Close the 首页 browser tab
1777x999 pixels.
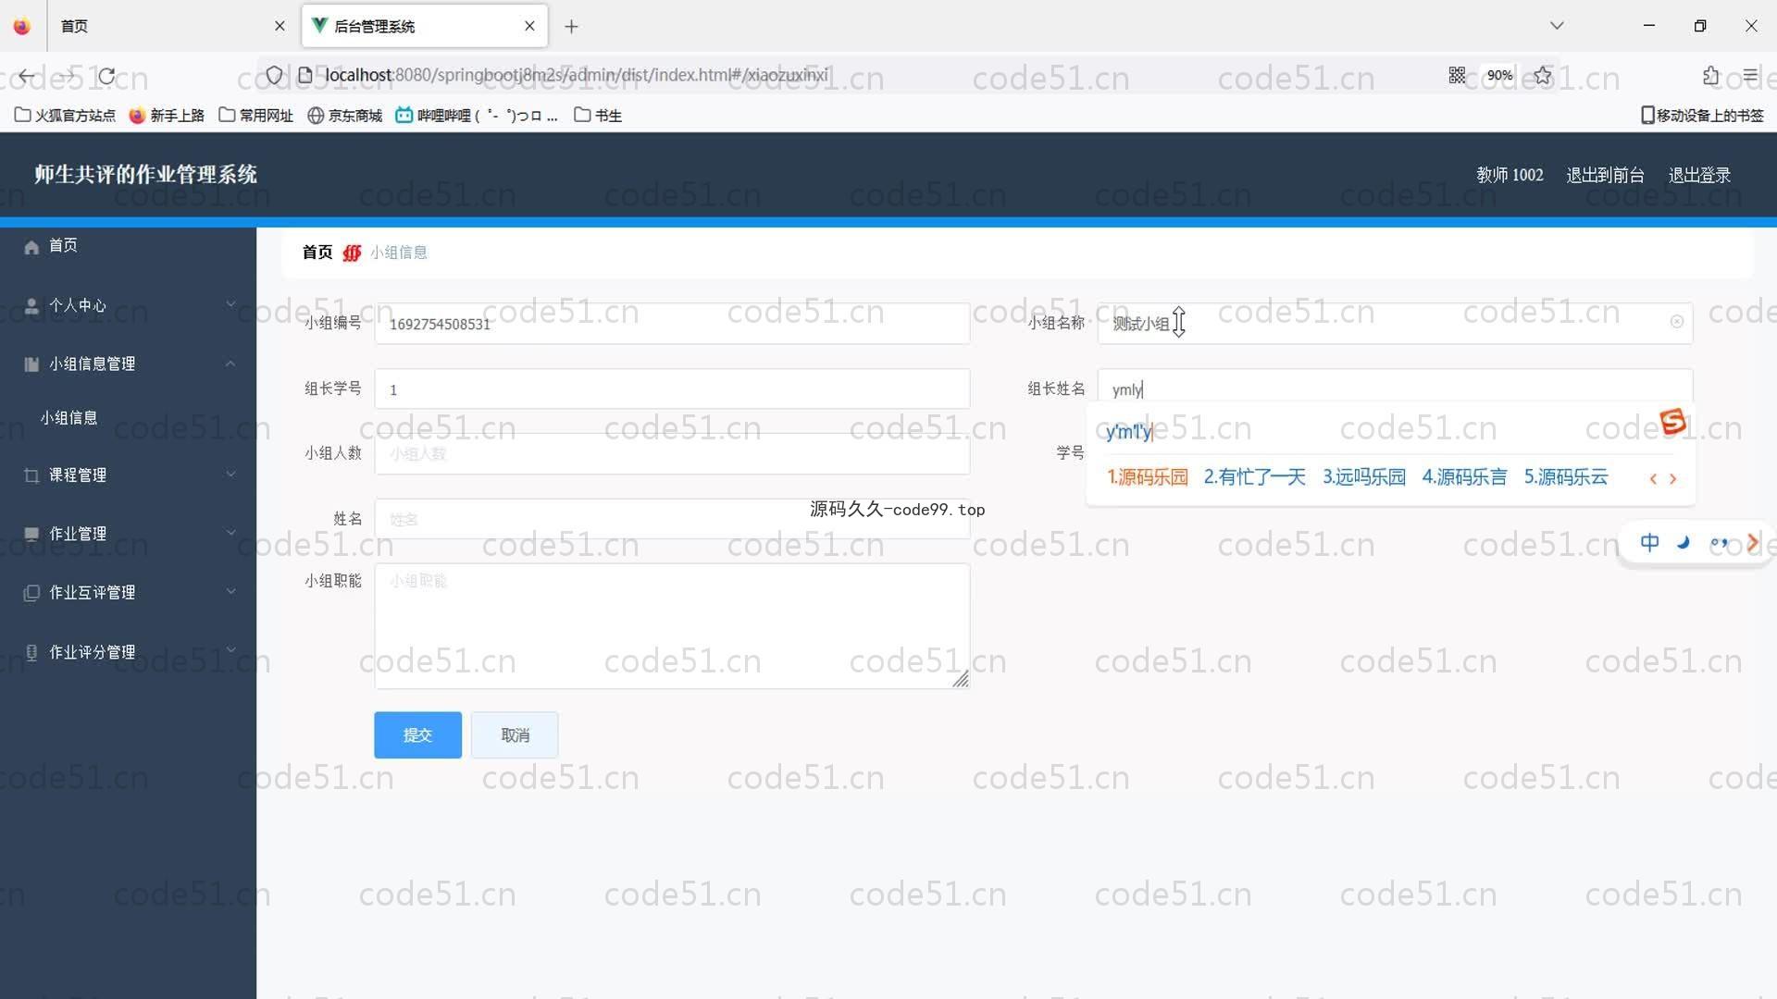[x=280, y=26]
